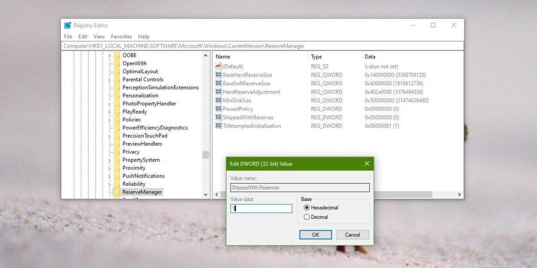The image size is (537, 268).
Task: Expand the PrecisionTouchPad key
Action: tap(109, 136)
